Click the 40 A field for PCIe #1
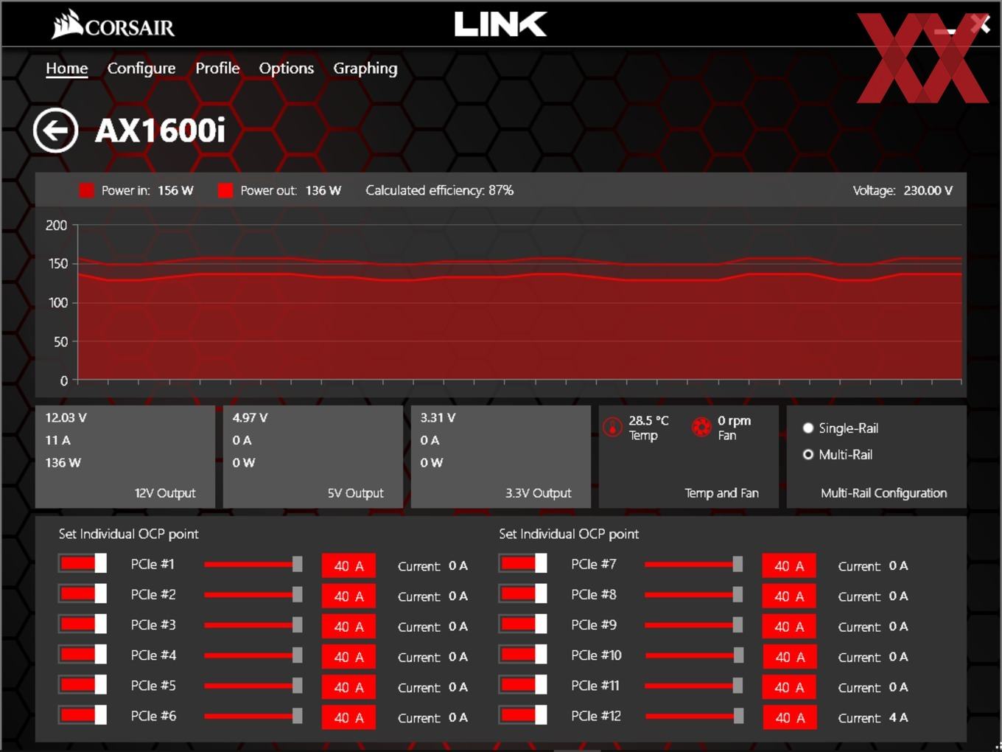Screen dimensions: 1002x752 (348, 566)
